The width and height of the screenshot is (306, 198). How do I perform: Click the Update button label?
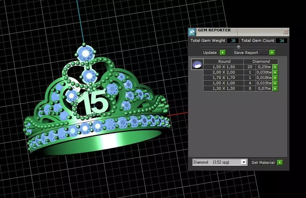[210, 53]
